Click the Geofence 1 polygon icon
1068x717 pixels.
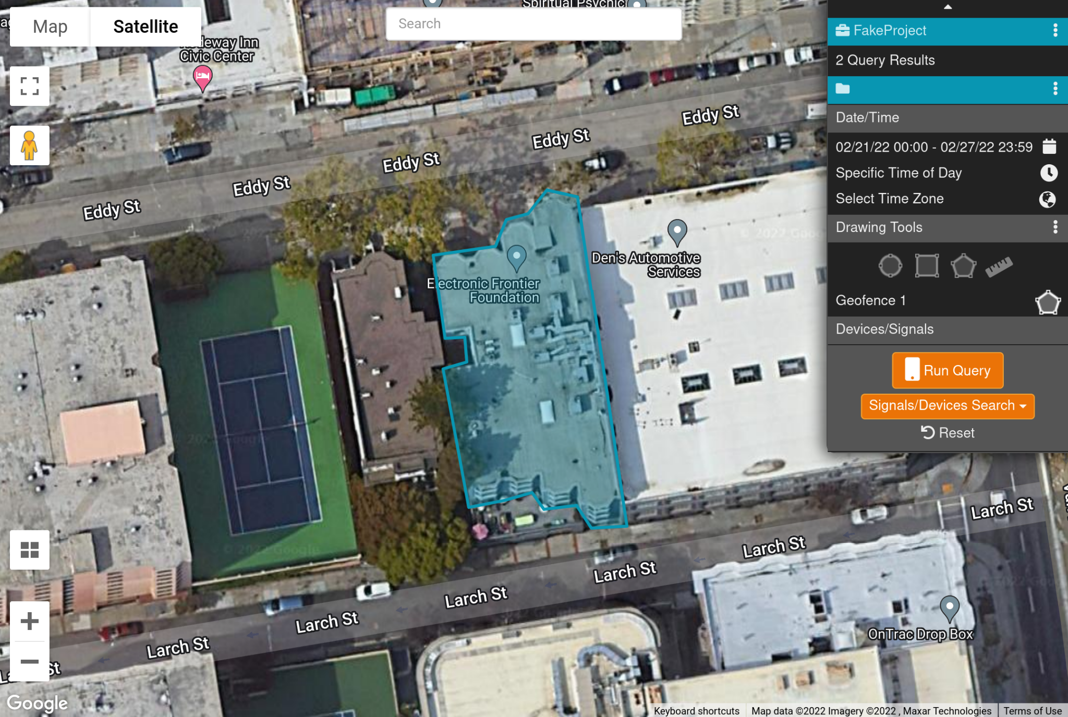click(1047, 302)
